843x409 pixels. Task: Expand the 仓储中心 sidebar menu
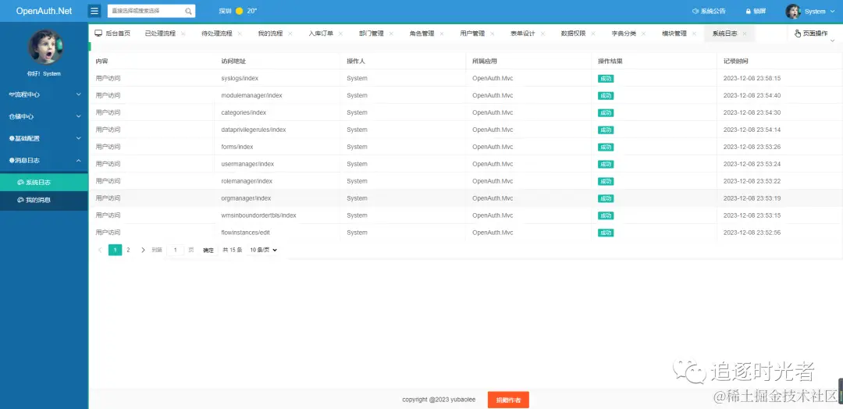[x=44, y=116]
